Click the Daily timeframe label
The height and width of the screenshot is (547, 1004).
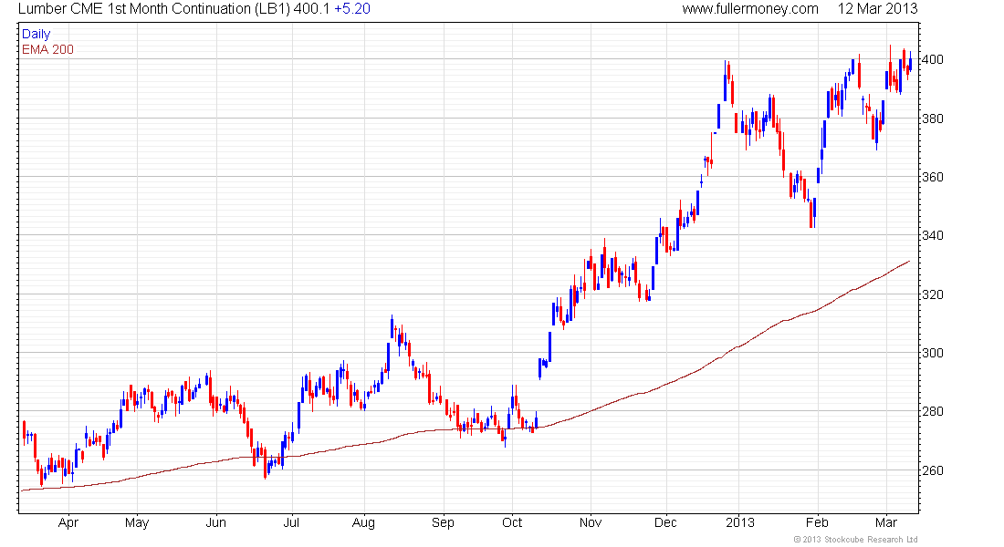[x=37, y=34]
